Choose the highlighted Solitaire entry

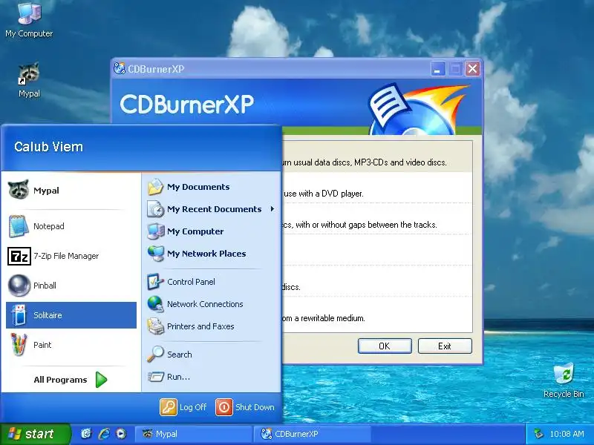click(x=71, y=315)
